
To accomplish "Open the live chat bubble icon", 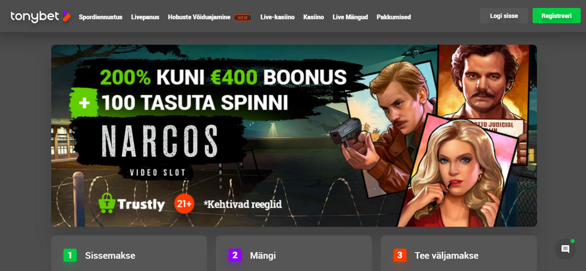I will [565, 249].
